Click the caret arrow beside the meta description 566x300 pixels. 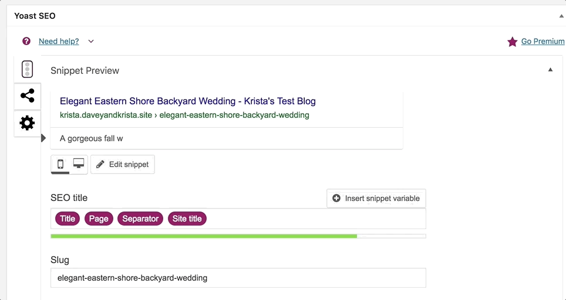tap(43, 138)
